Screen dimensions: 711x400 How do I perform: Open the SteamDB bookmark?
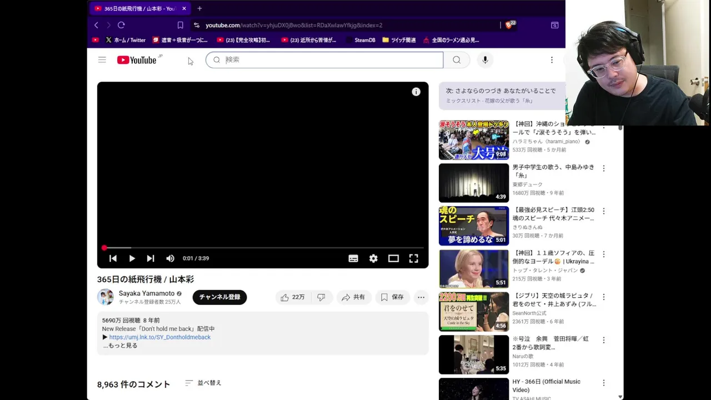360,40
